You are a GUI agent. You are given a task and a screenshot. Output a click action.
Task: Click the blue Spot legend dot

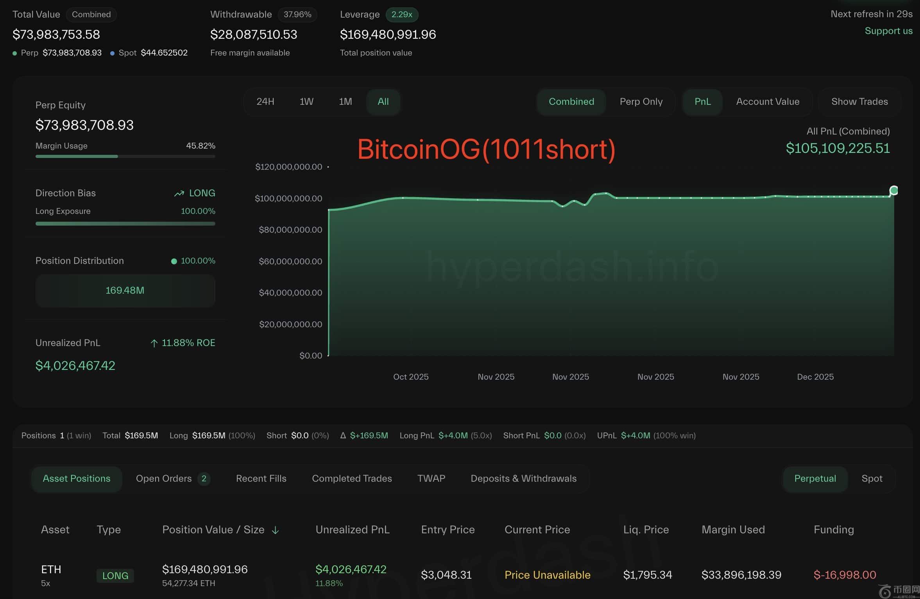(x=113, y=53)
